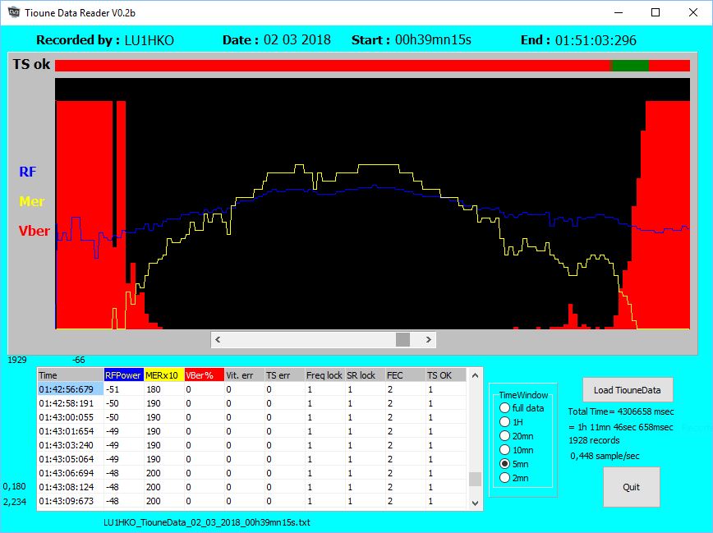Select the row with time 01:43:05:064
Viewport: 713px width, 533px height.
point(251,459)
